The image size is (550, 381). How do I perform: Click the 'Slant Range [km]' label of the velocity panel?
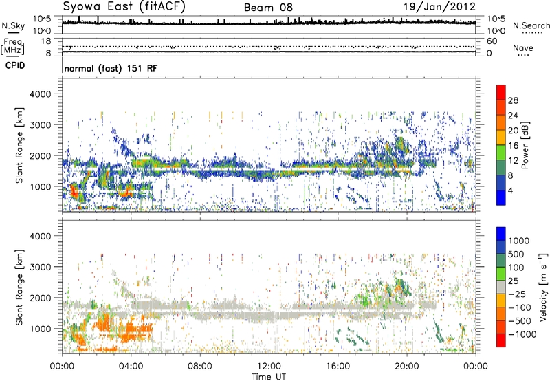(19, 287)
